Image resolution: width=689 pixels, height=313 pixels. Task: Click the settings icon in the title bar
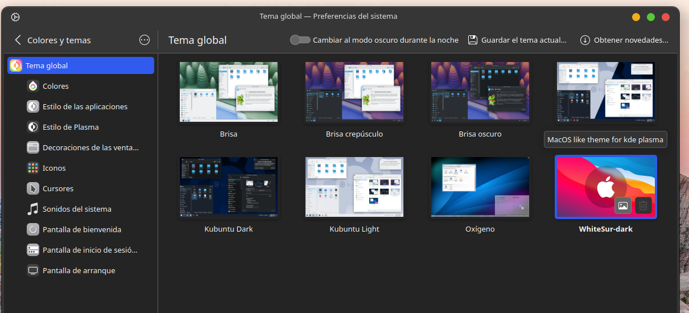tap(15, 17)
